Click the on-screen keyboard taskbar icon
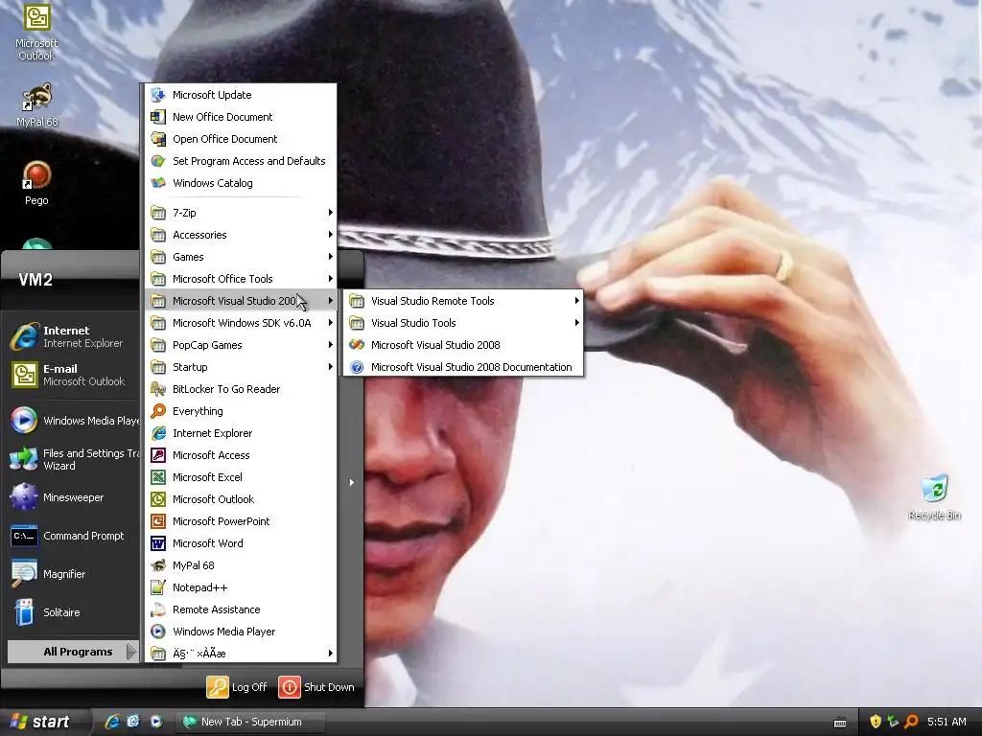The height and width of the screenshot is (736, 982). pos(840,723)
